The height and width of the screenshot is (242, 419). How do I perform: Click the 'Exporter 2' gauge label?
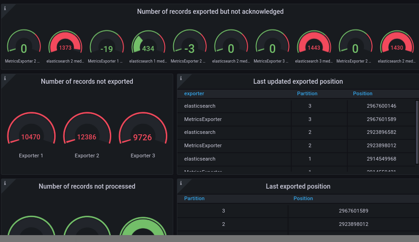(87, 156)
